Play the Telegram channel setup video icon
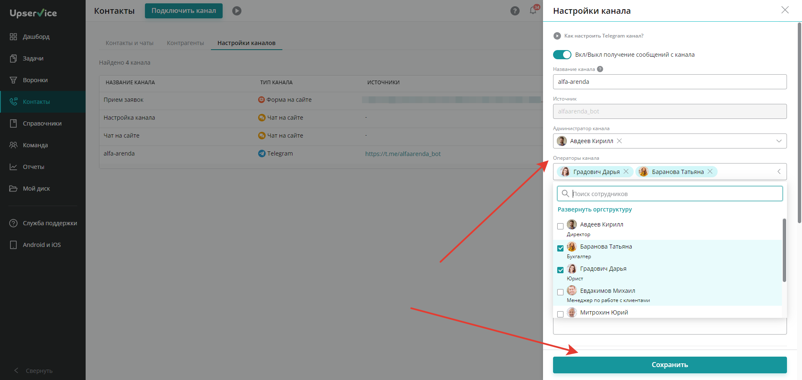The height and width of the screenshot is (380, 802). (x=557, y=36)
